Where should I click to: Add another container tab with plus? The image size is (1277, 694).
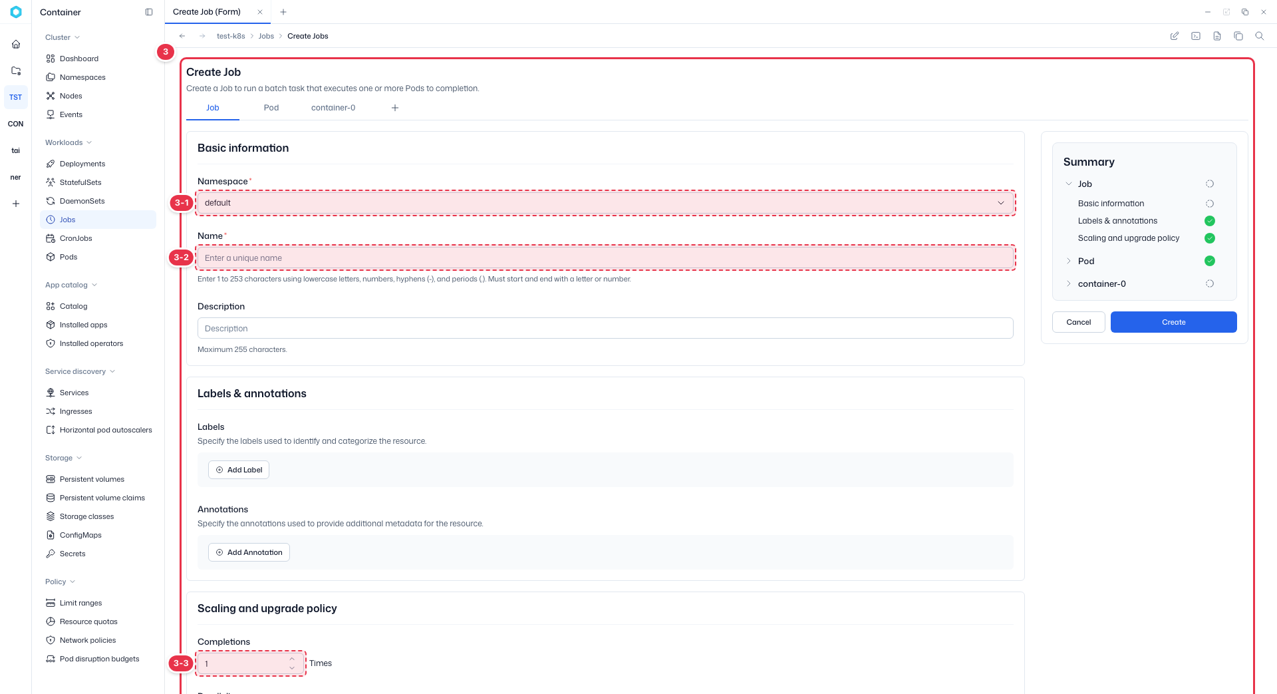click(x=395, y=108)
